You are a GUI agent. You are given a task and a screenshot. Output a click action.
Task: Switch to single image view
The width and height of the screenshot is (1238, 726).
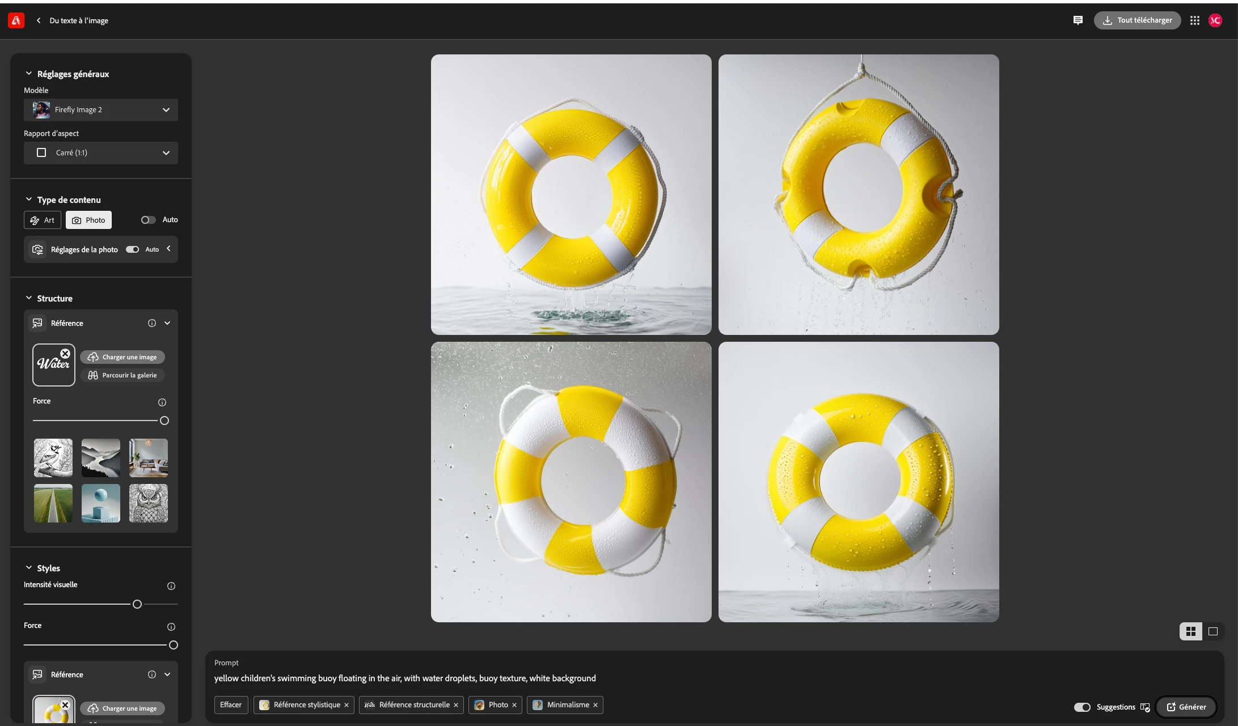click(x=1212, y=631)
